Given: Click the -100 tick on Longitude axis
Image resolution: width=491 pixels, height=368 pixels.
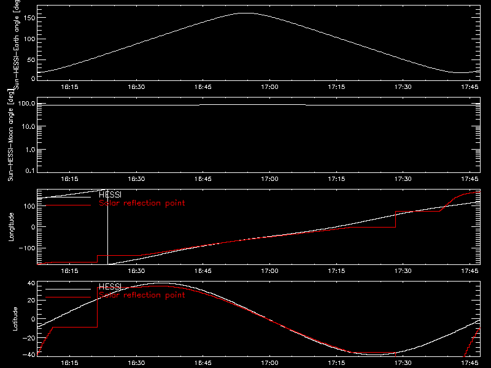Looking at the screenshot, I should (27, 248).
